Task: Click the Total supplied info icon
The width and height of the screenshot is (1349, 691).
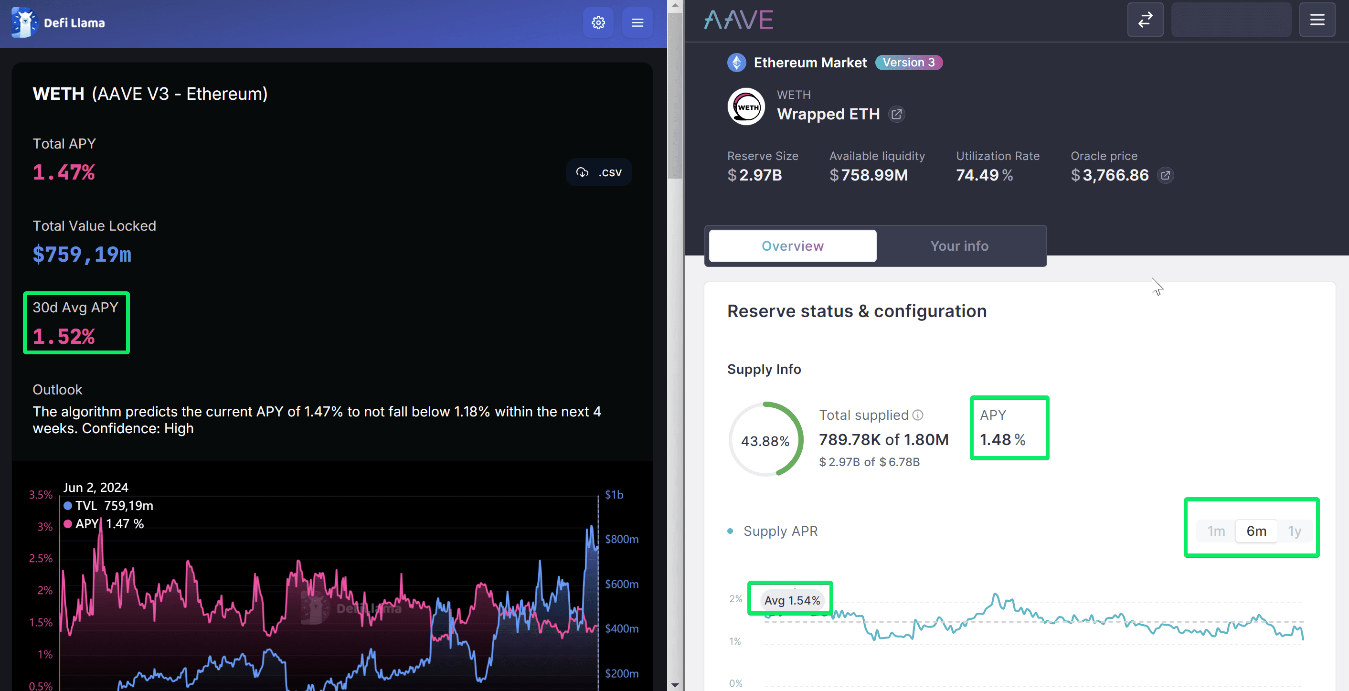Action: coord(917,415)
